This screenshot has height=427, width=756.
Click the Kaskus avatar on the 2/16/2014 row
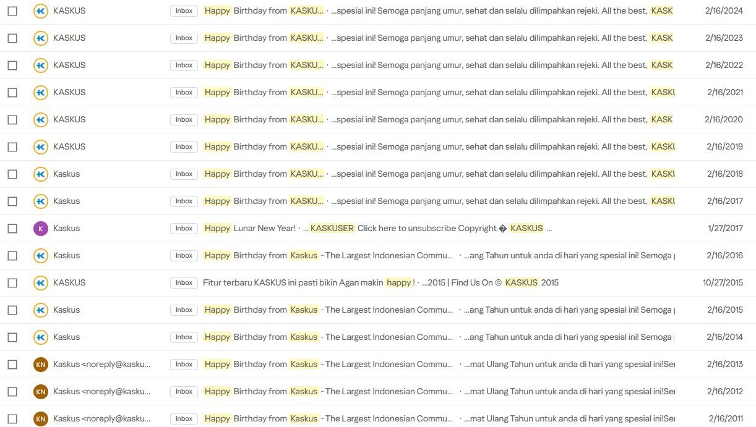(40, 337)
